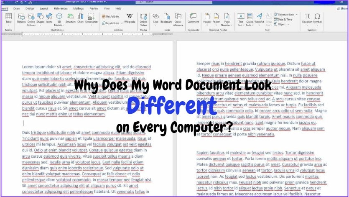This screenshot has width=349, height=197.
Task: Insert a Cross-reference
Action: point(178,19)
